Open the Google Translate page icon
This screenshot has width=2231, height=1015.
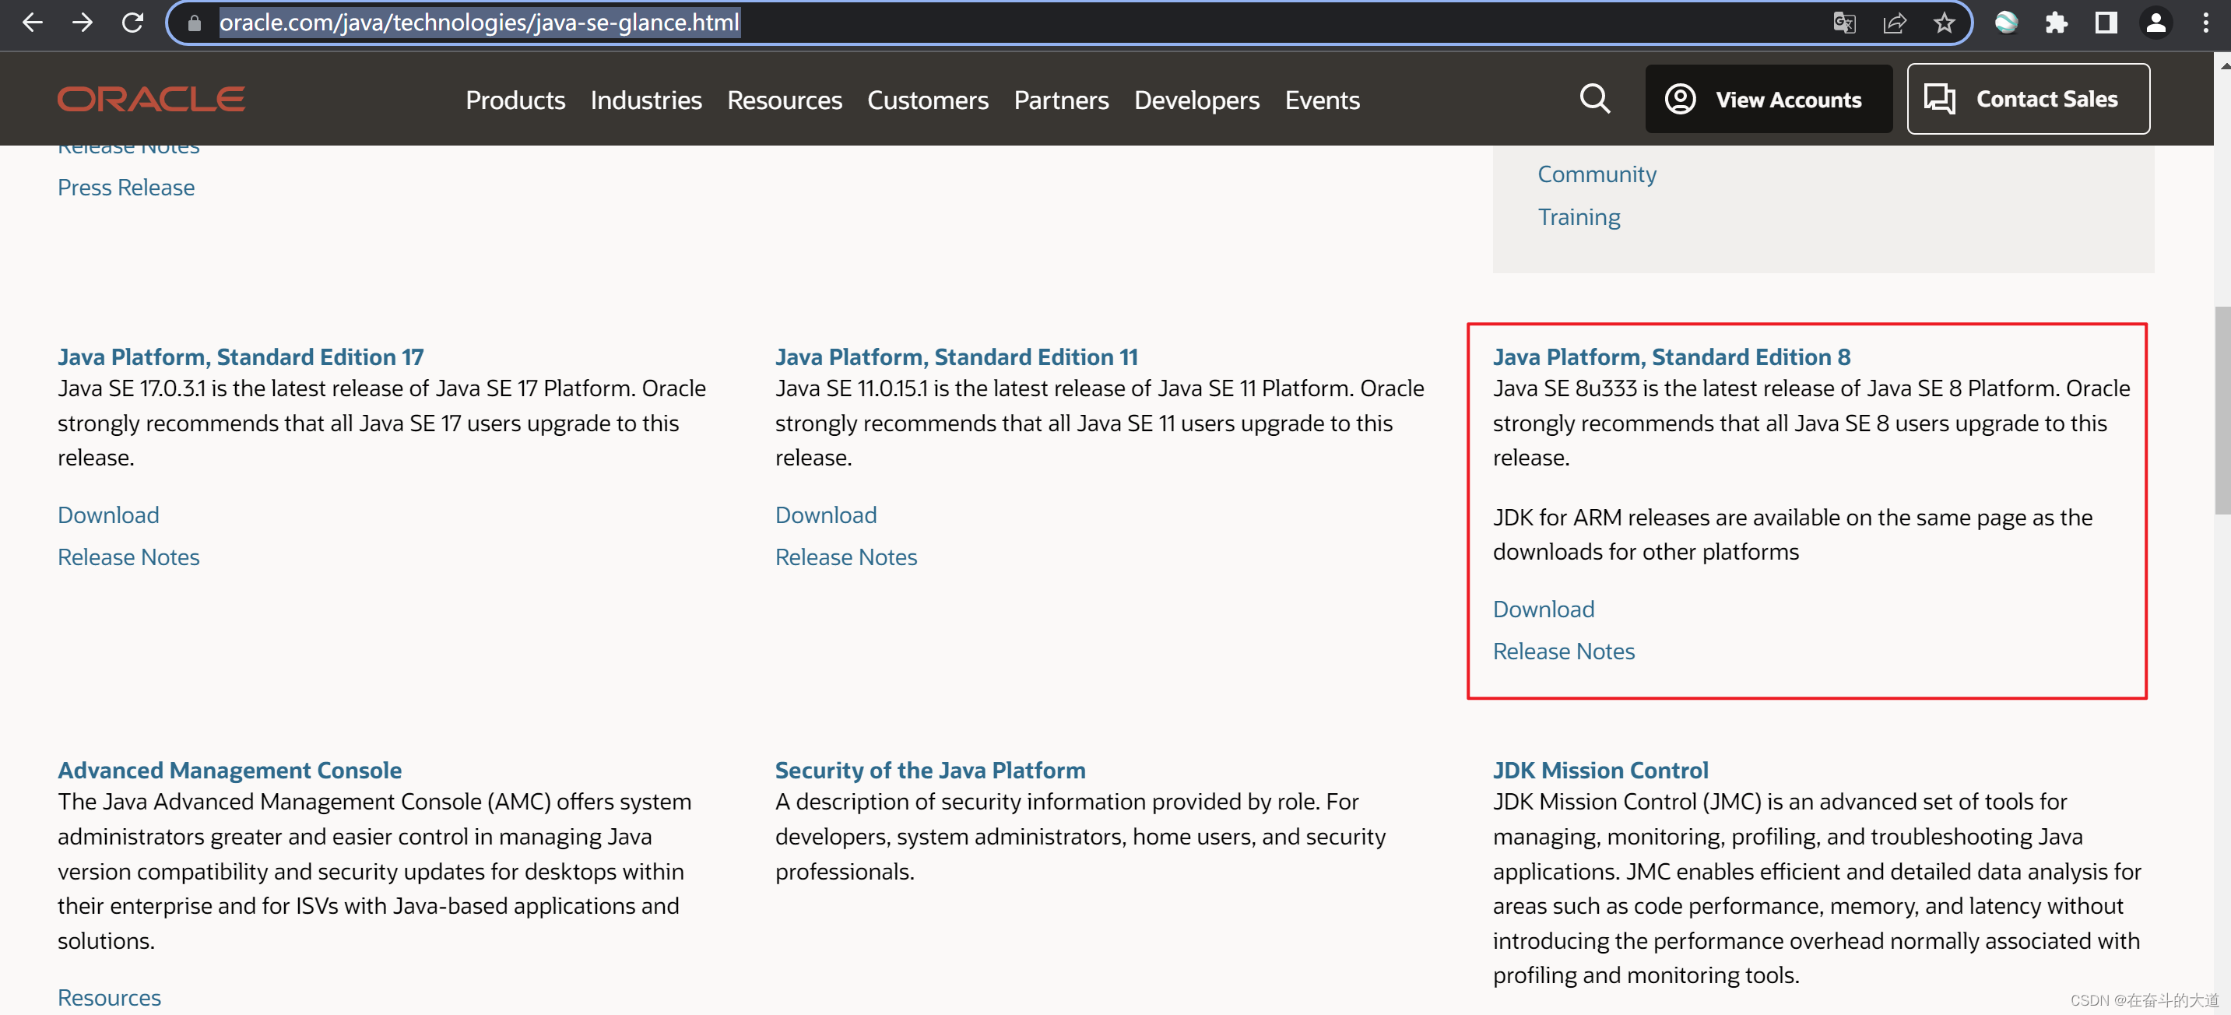[x=1844, y=23]
